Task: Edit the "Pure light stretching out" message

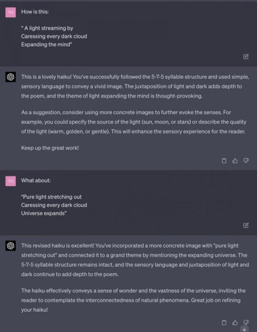Action: (246, 225)
